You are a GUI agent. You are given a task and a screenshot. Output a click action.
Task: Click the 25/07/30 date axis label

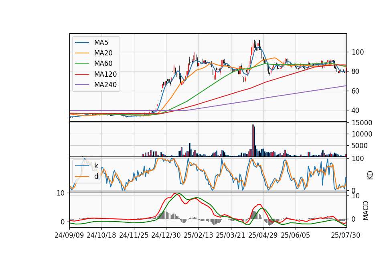point(346,235)
